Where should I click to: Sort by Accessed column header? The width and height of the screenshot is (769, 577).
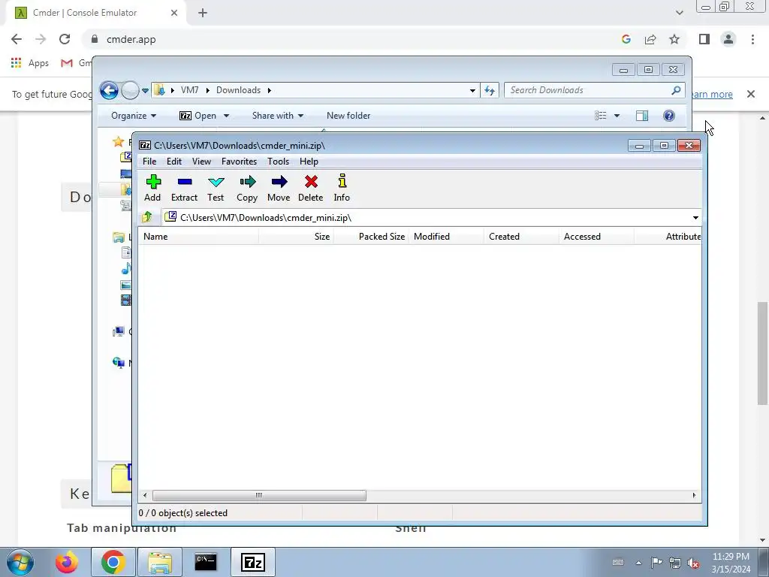pos(596,237)
